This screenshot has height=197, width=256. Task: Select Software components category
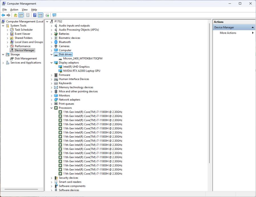pyautogui.click(x=72, y=186)
